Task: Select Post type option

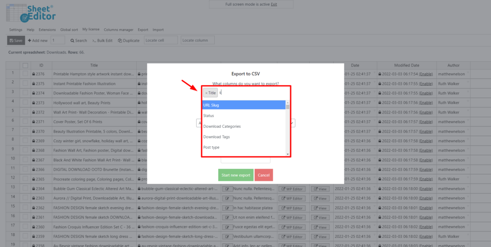Action: tap(244, 147)
